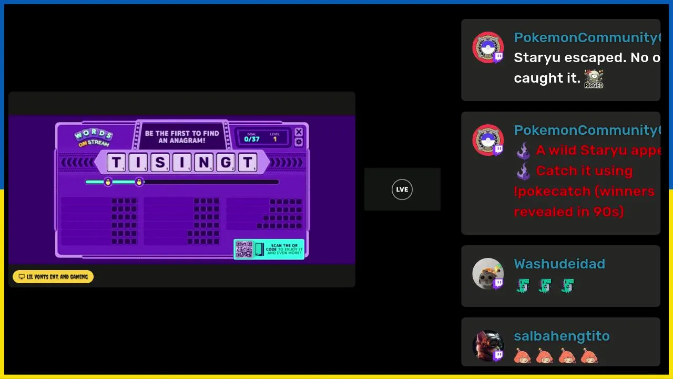Open the game settings gear icon

[x=299, y=142]
